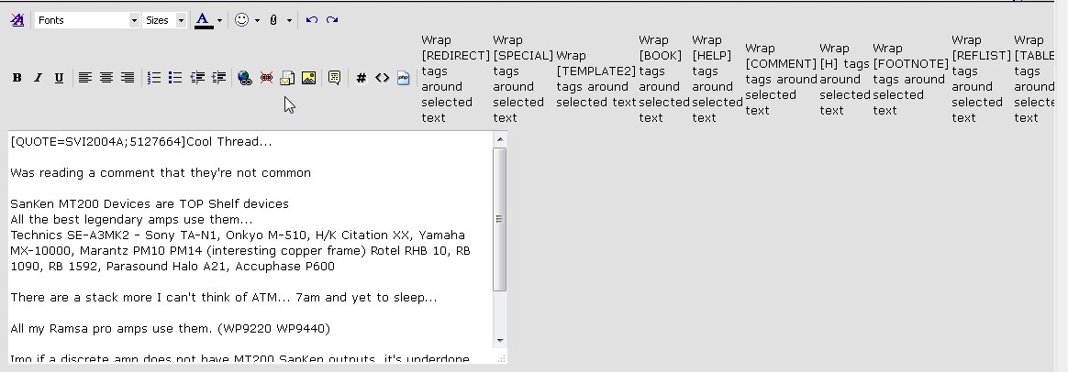Screen dimensions: 1068x372
Task: Place cursor at '[QUOTE=SVI2004A;5127664]Cool Thread...' line
Action: 141,141
